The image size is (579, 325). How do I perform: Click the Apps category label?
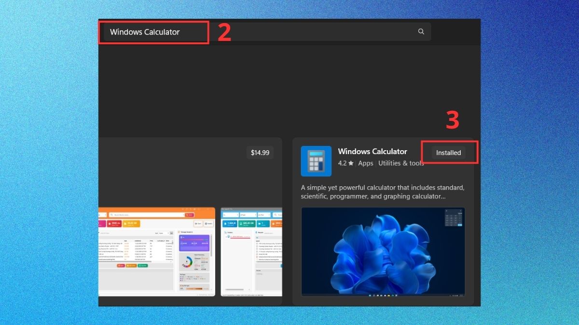(x=366, y=163)
